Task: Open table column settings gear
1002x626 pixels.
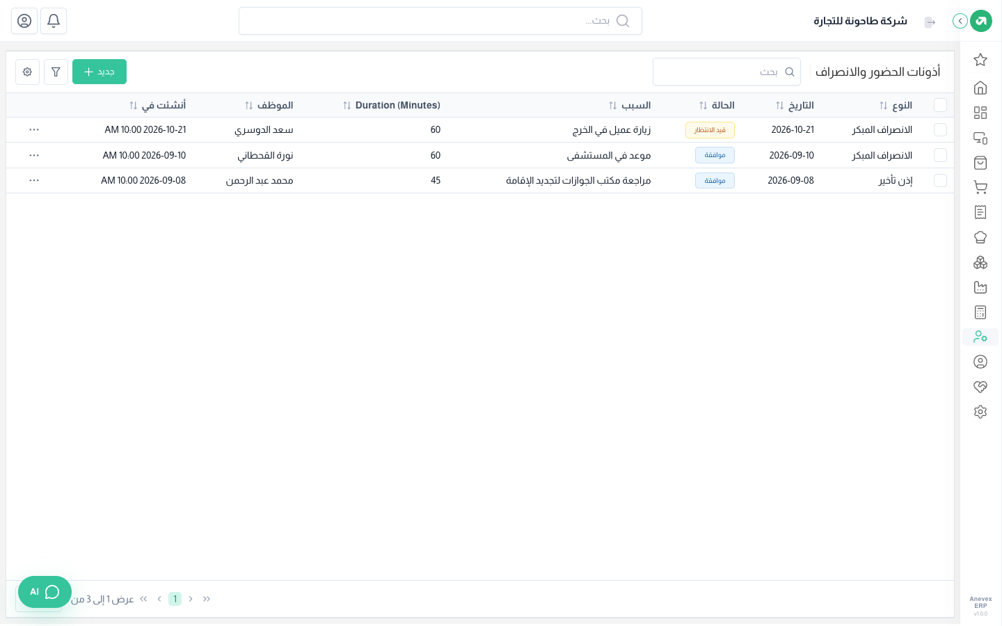Action: click(27, 72)
